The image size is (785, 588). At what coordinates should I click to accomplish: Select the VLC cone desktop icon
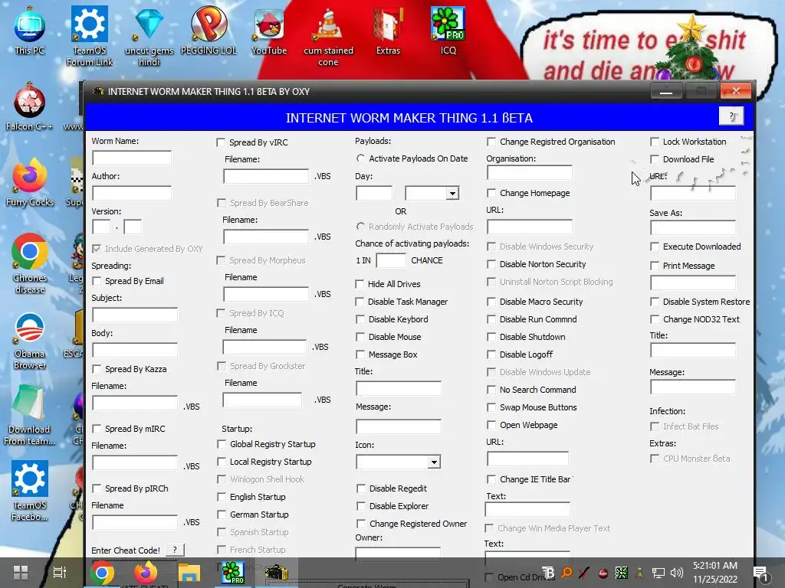pyautogui.click(x=328, y=36)
